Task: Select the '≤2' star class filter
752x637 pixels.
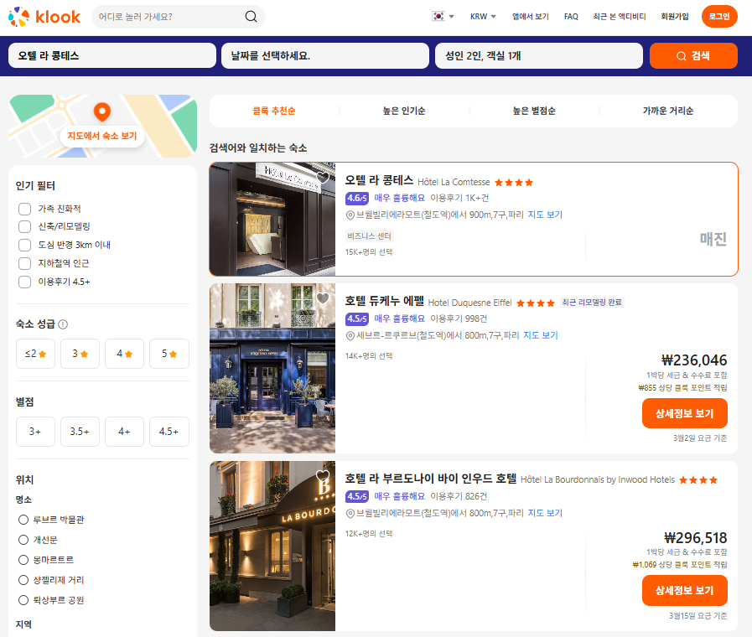Action: tap(35, 354)
